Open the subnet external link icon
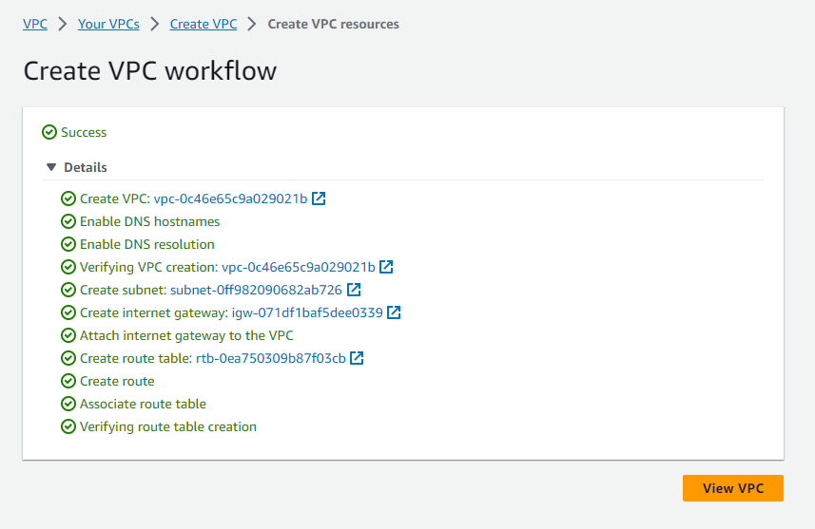Viewport: 815px width, 529px height. pos(354,290)
